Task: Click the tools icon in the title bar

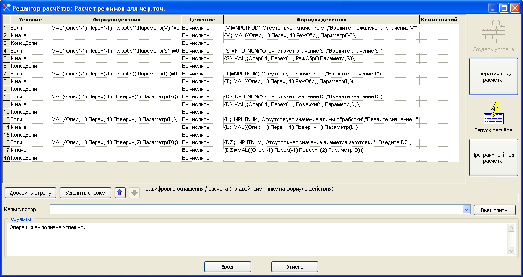Action: tap(6, 8)
